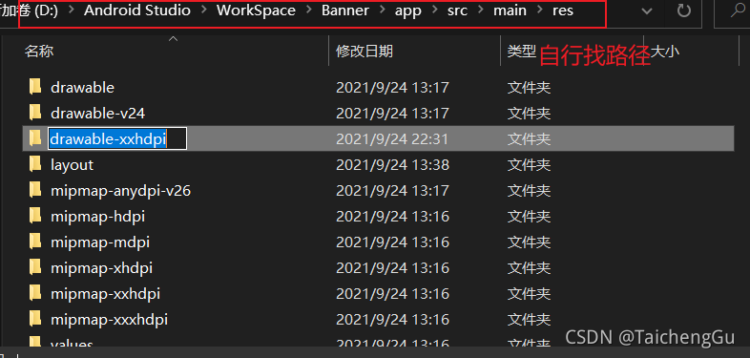This screenshot has width=750, height=358.
Task: Expand the chevron after WorkSpace
Action: [308, 11]
